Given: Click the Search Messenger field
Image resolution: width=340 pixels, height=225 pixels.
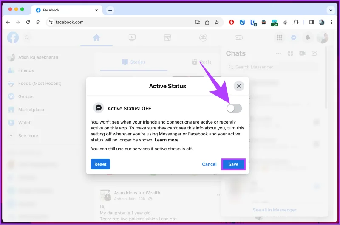Looking at the screenshot, I should click(x=272, y=67).
